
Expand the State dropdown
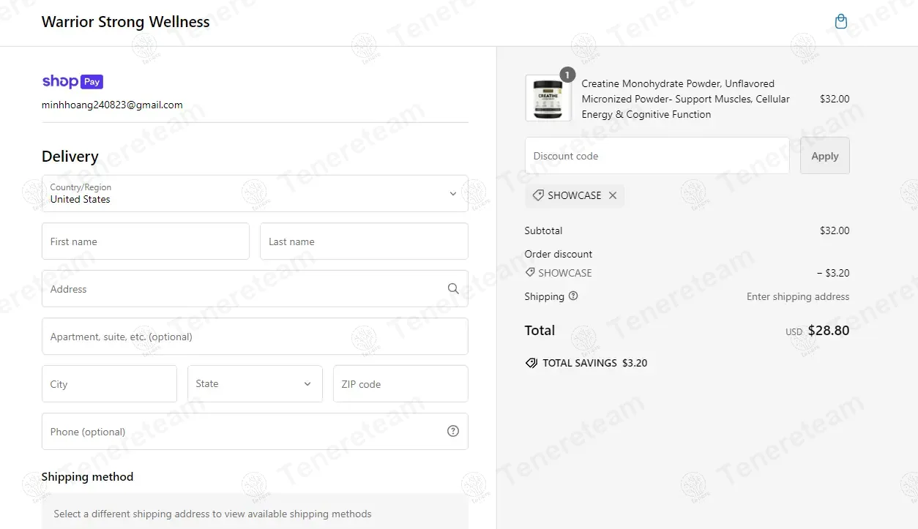tap(255, 384)
